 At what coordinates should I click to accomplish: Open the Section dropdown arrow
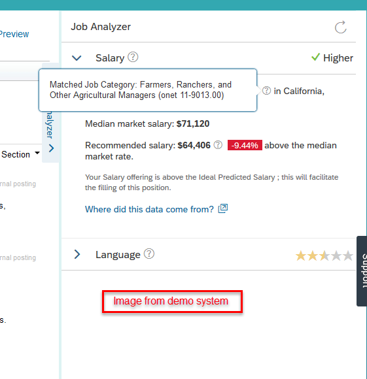click(37, 153)
